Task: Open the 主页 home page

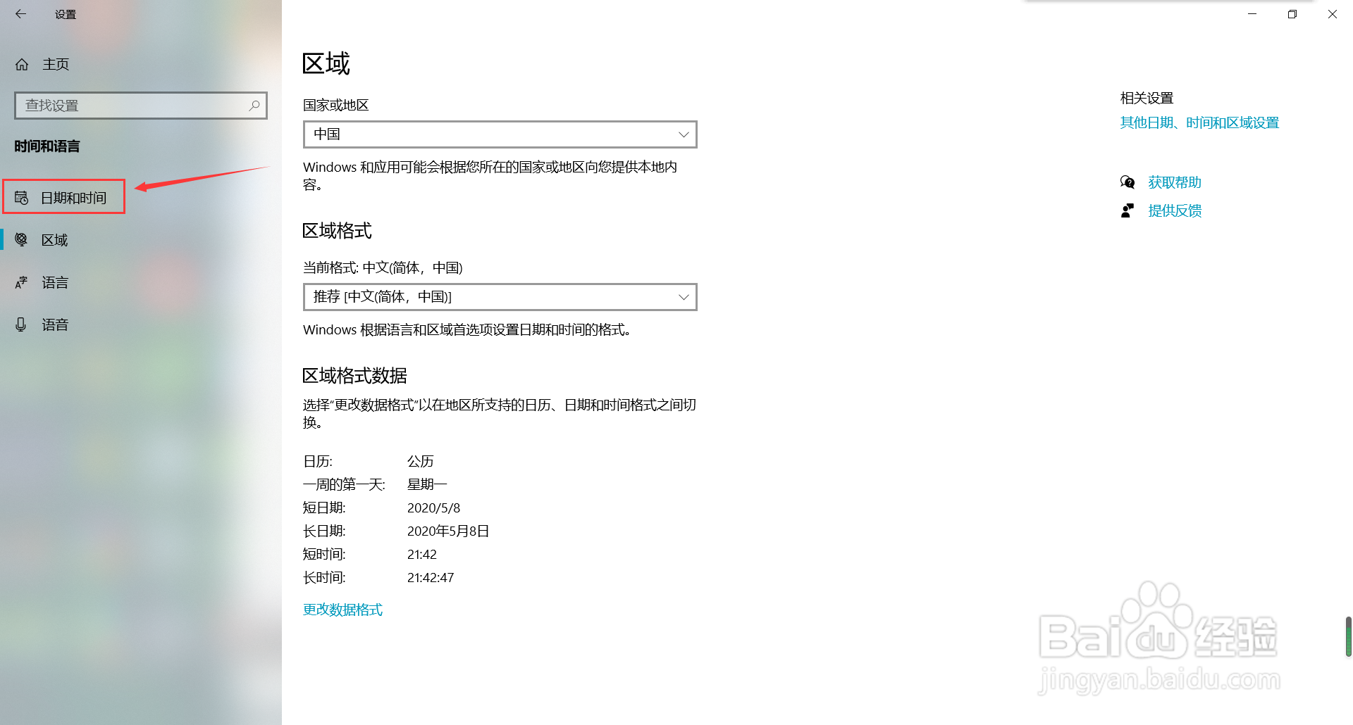Action: click(x=56, y=64)
